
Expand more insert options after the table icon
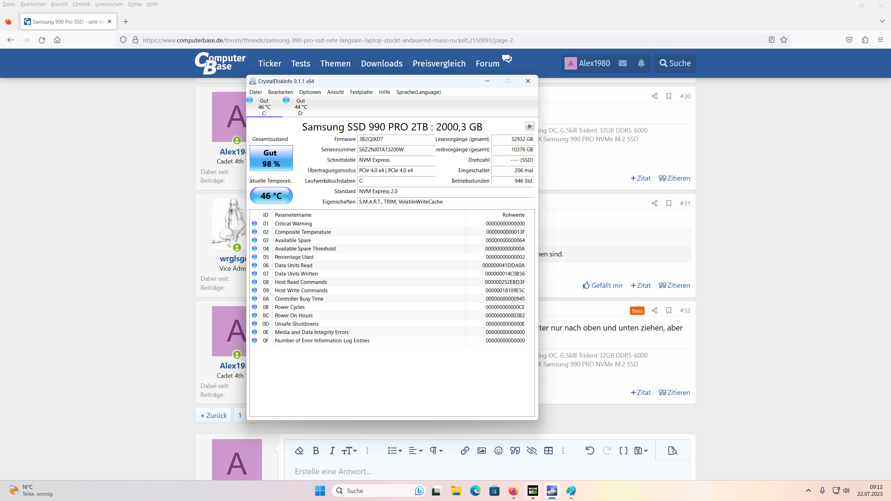[563, 451]
